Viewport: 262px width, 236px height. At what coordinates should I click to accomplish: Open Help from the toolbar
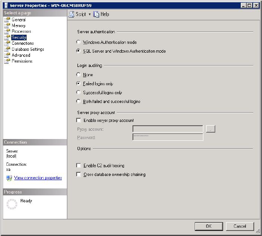point(101,14)
